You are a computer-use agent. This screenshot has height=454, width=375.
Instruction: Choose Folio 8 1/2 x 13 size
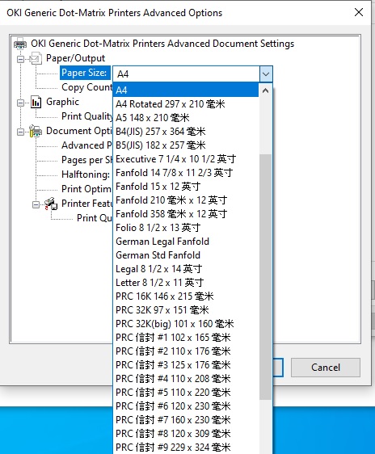[186, 228]
